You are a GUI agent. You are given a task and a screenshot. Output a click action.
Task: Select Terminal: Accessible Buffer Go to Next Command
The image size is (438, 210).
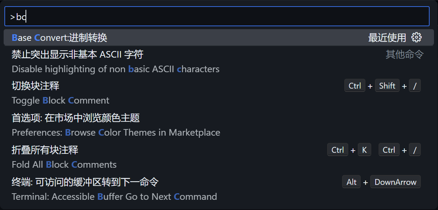(x=217, y=189)
